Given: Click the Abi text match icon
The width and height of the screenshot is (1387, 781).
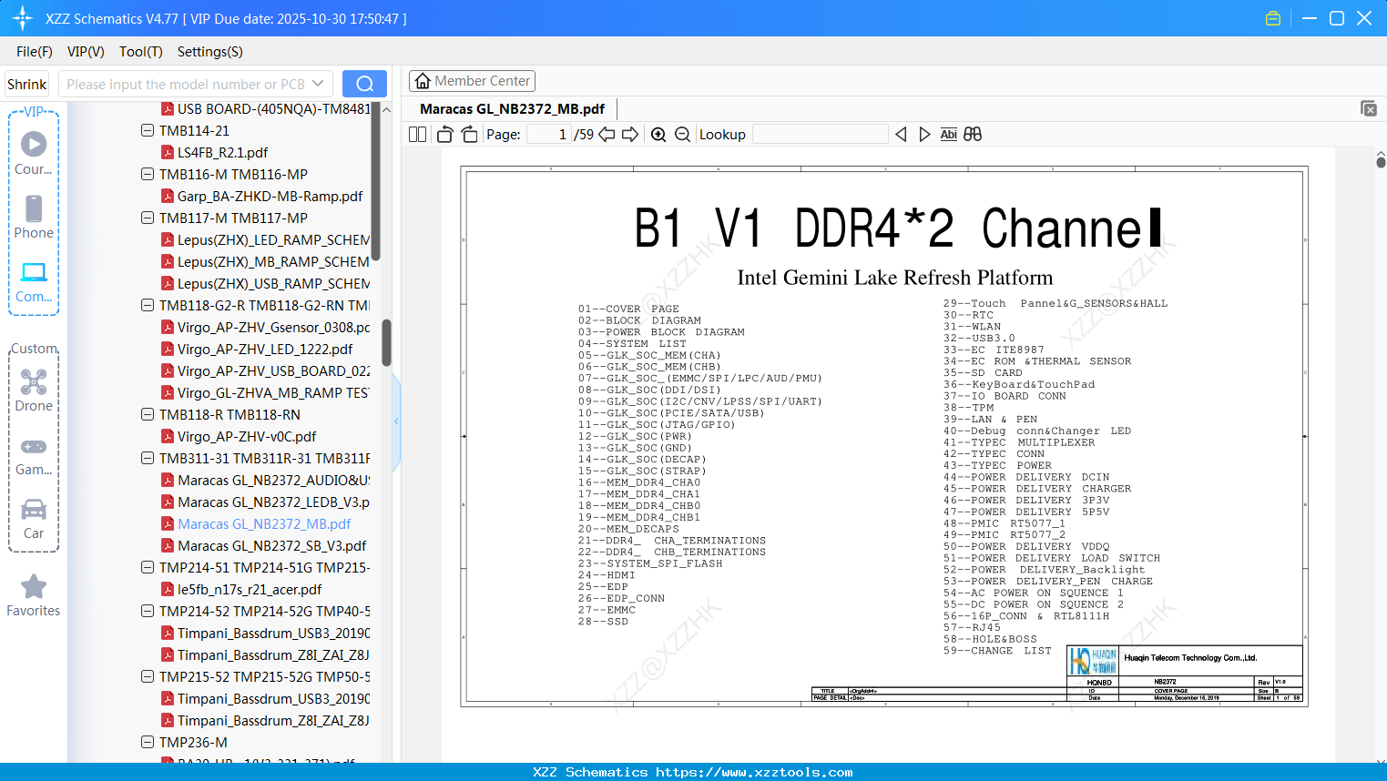Looking at the screenshot, I should [949, 135].
